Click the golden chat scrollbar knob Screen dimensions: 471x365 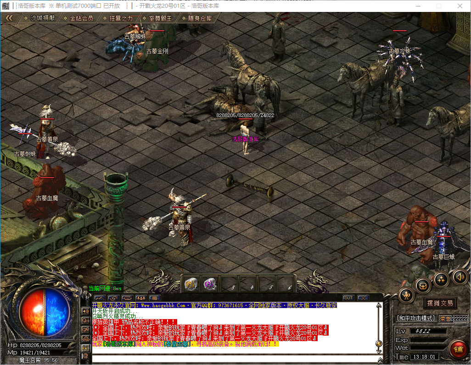tap(379, 343)
